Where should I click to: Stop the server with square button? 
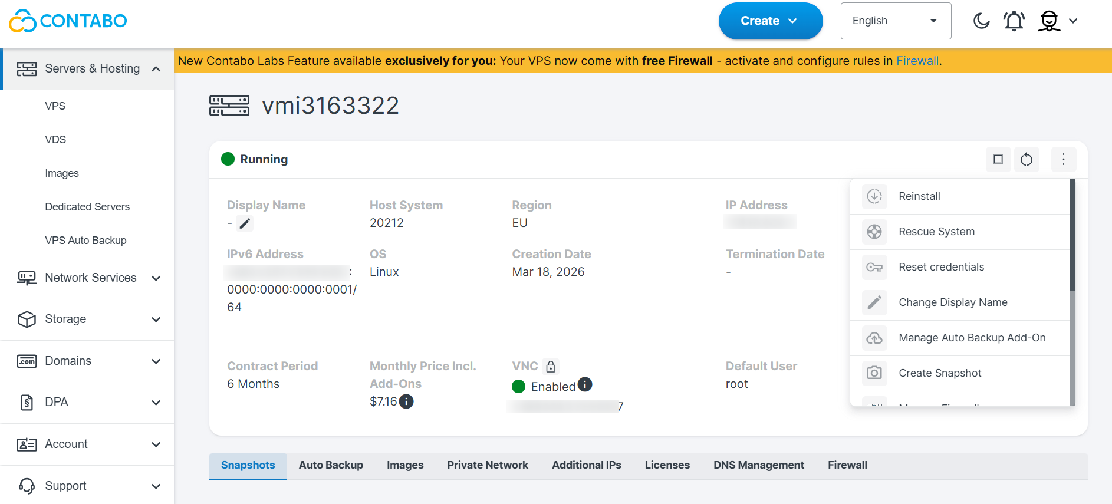point(998,159)
